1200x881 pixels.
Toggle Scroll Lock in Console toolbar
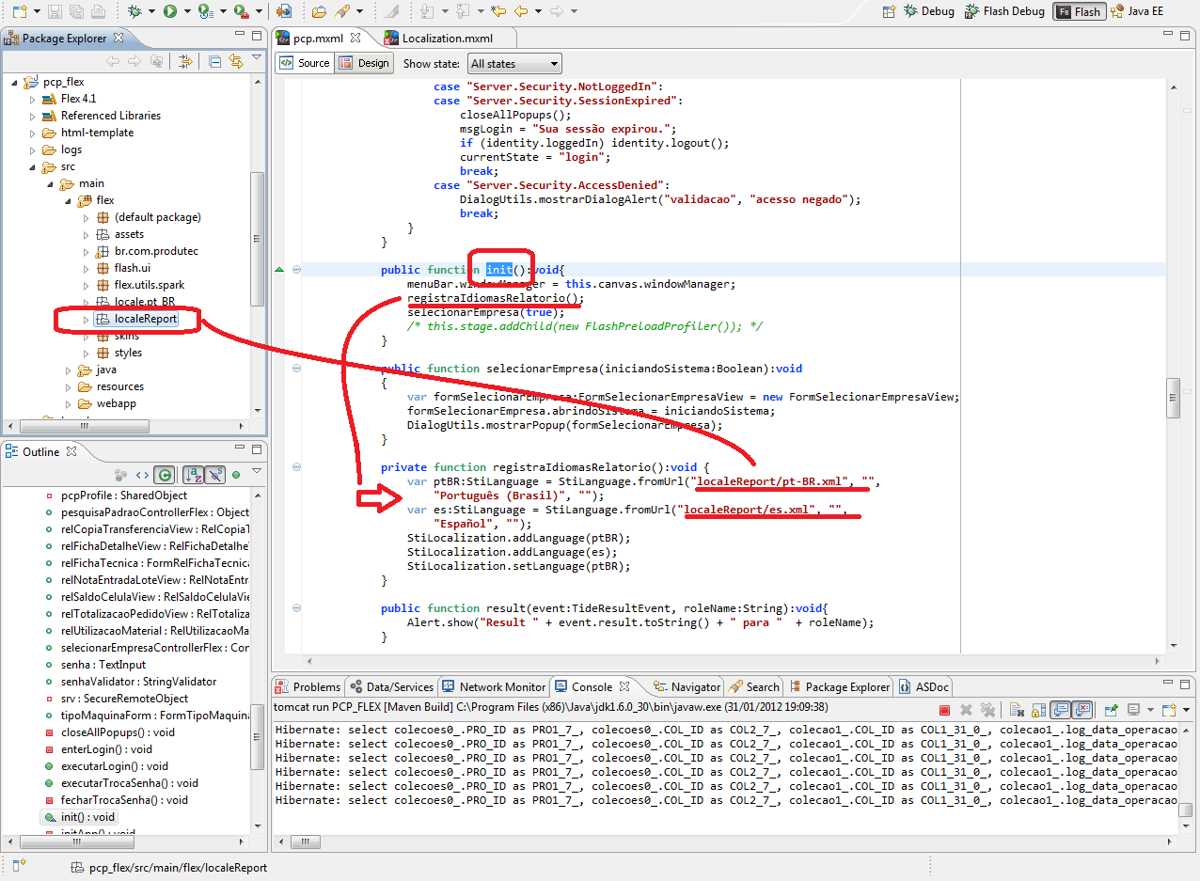(x=1039, y=710)
